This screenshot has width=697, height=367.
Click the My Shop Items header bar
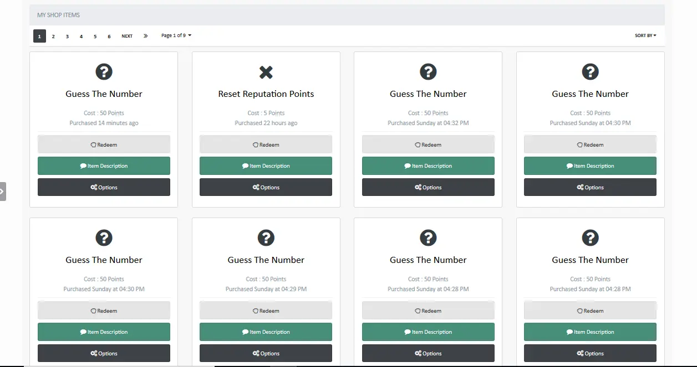pos(347,15)
